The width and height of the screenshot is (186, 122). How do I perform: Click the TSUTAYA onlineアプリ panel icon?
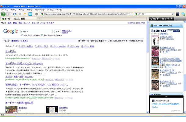pos(152,26)
